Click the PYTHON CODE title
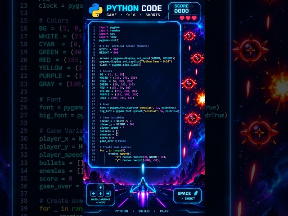The width and height of the screenshot is (288, 216). [134, 8]
